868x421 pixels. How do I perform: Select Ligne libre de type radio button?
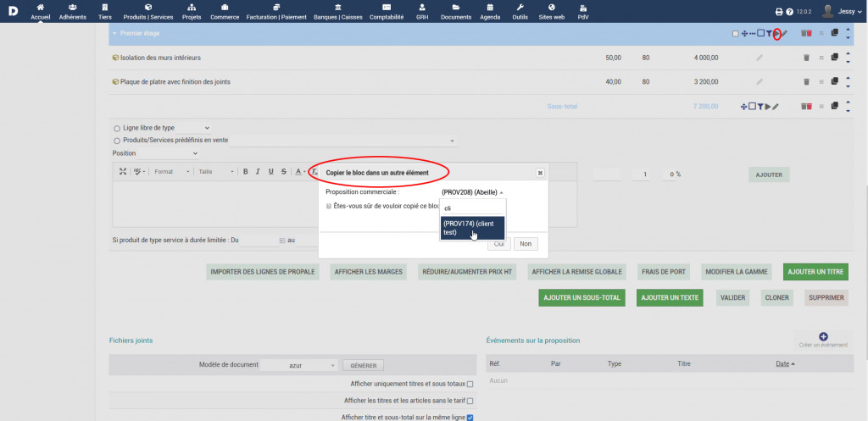[x=117, y=129]
